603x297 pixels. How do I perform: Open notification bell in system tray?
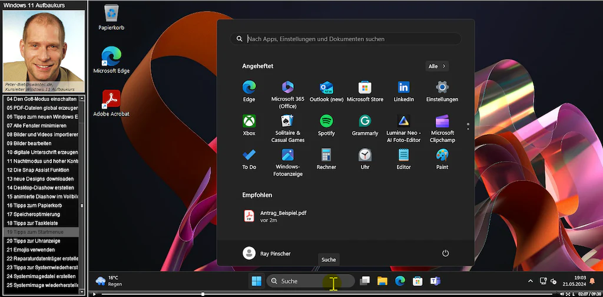pyautogui.click(x=592, y=281)
